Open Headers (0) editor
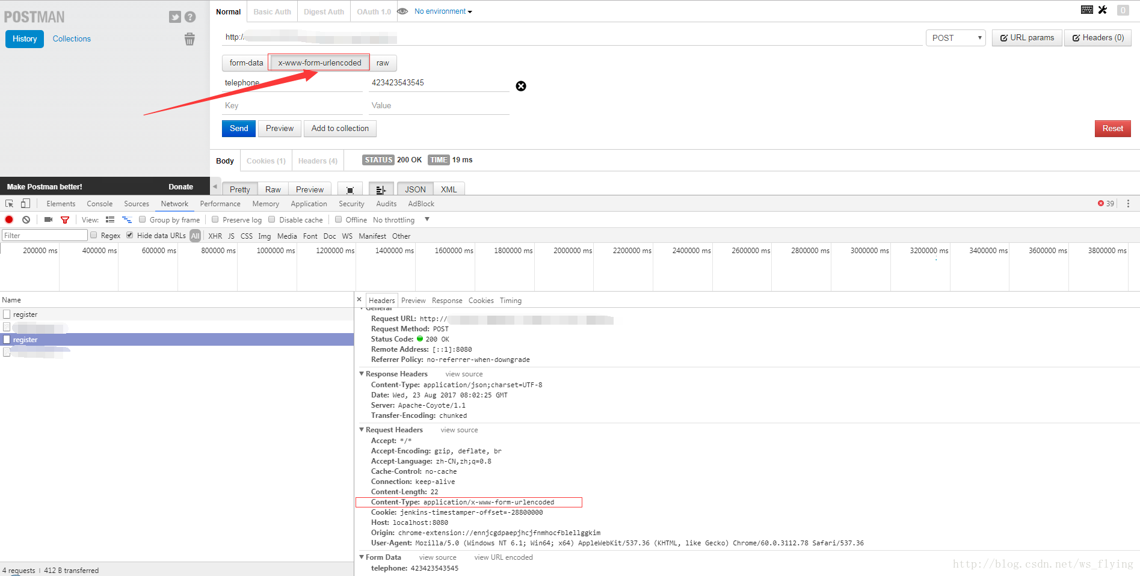 (x=1098, y=38)
